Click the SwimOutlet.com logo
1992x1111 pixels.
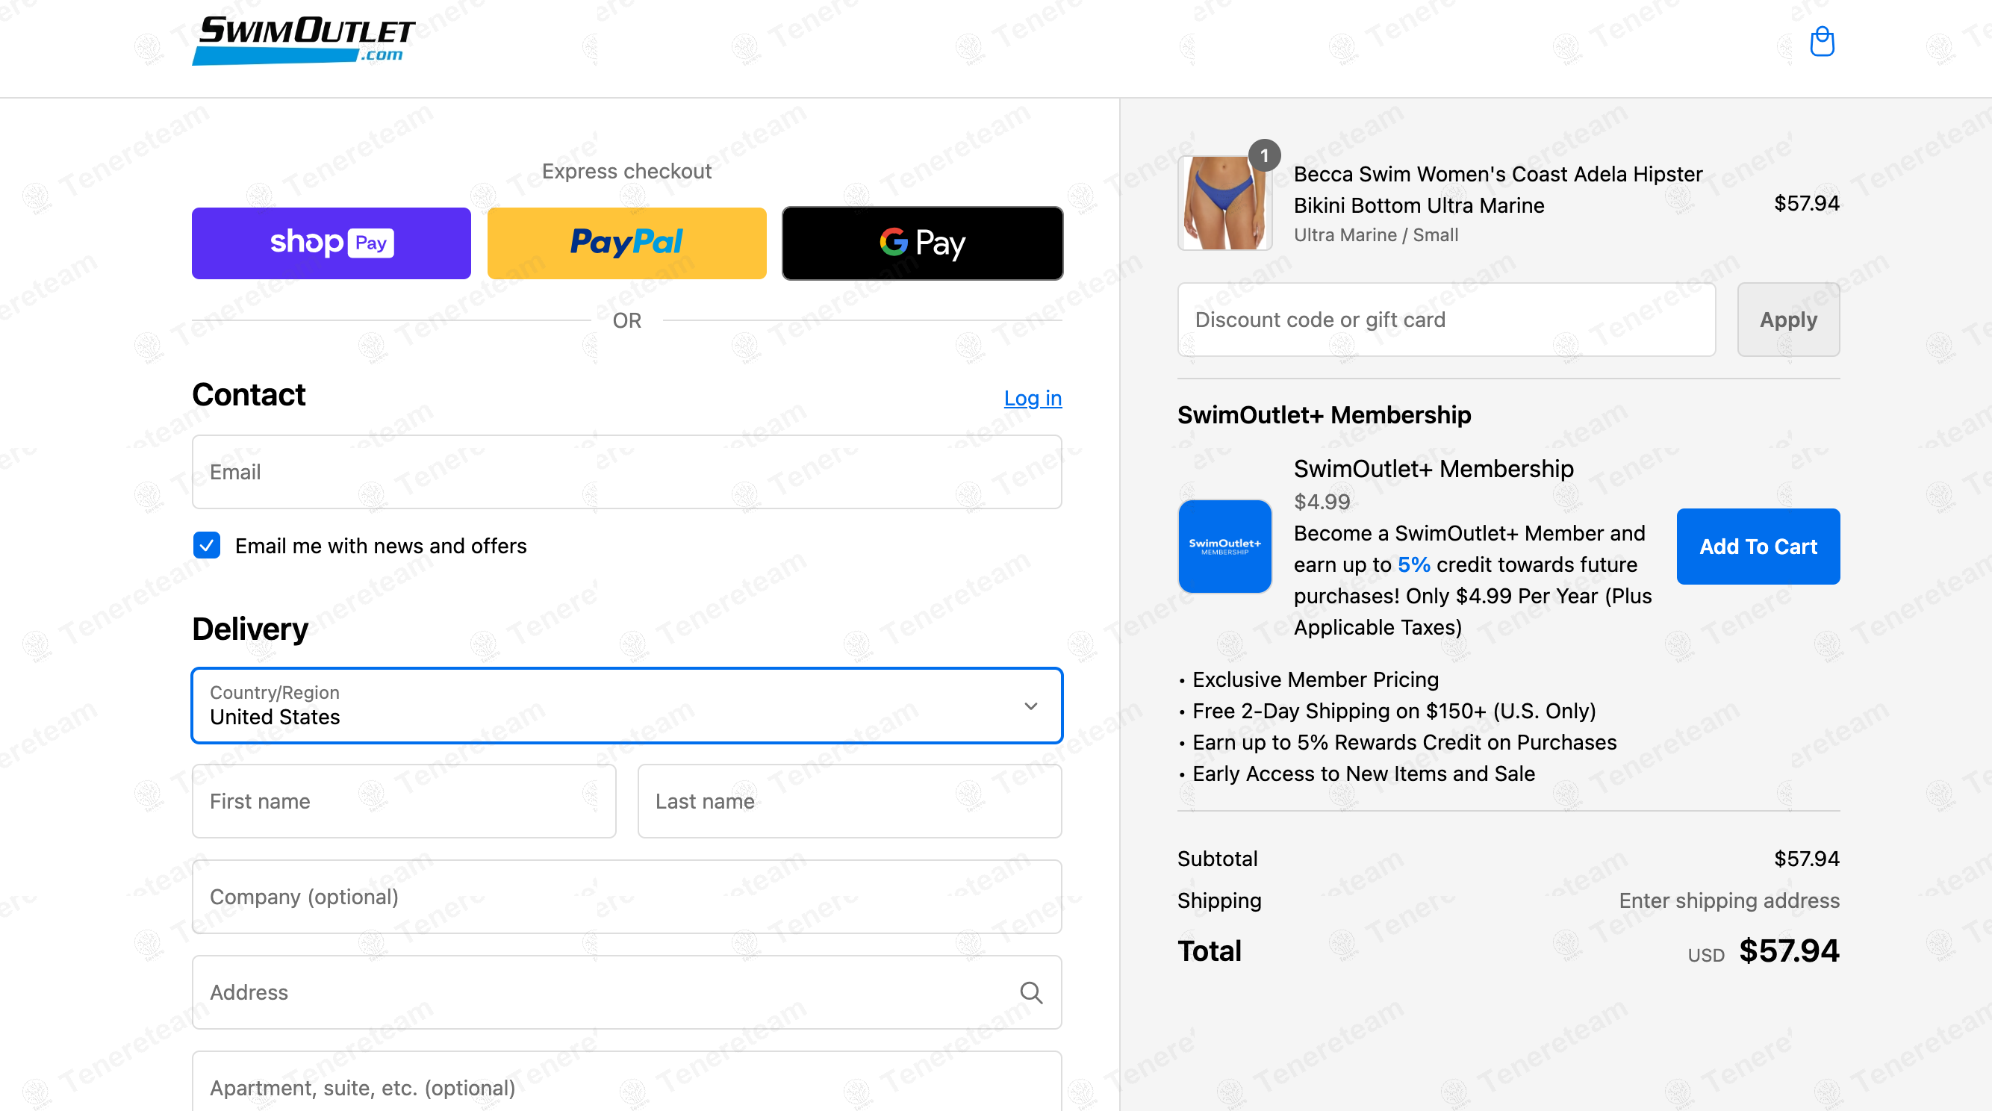[x=303, y=40]
